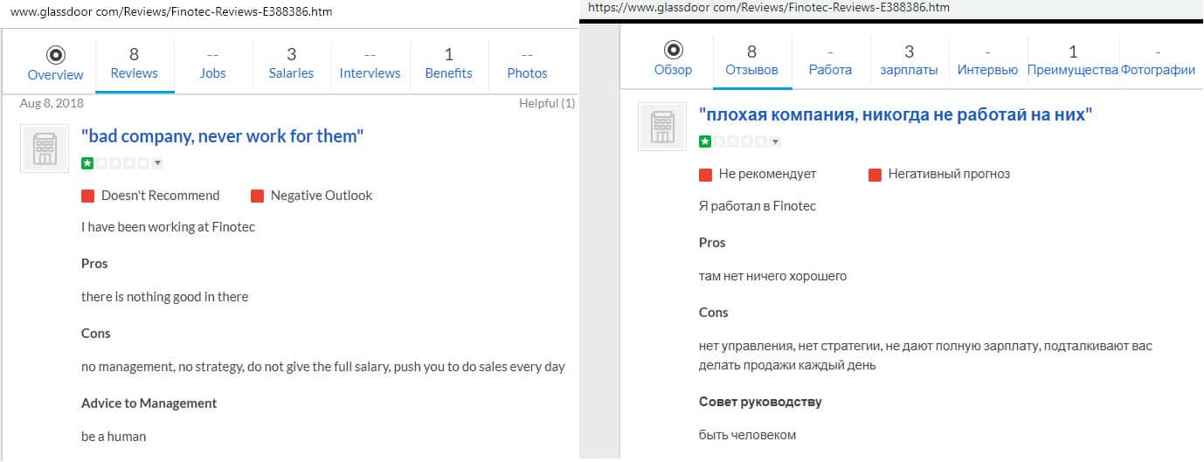Viewport: 1204px width, 462px height.
Task: Open the Фотографии tab
Action: (1159, 59)
